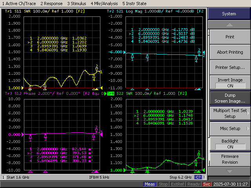
Task: Click marker 2 on the Tr3 S12 phase trace
Action: (96, 129)
